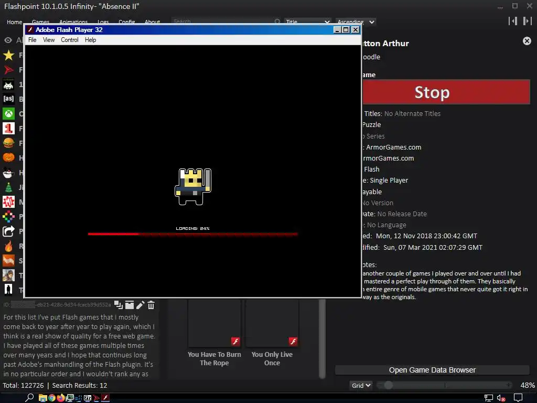The width and height of the screenshot is (537, 403).
Task: Select the red Flashpoint arrow playlist icon
Action: coord(8,70)
